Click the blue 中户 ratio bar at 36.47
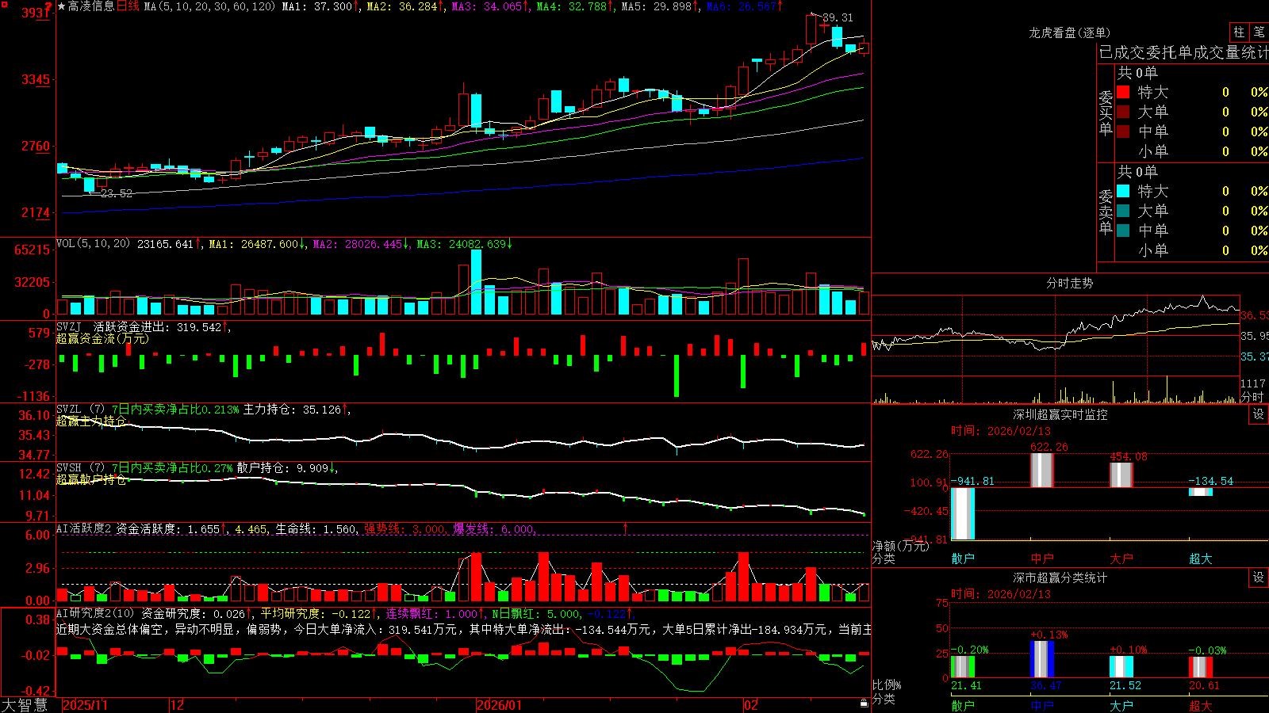The image size is (1269, 713). tap(1042, 659)
